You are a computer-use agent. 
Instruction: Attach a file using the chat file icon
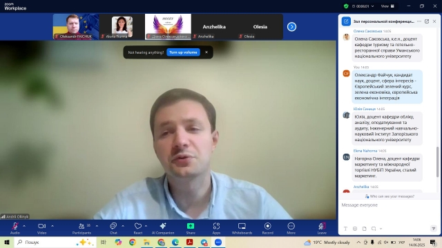(364, 229)
